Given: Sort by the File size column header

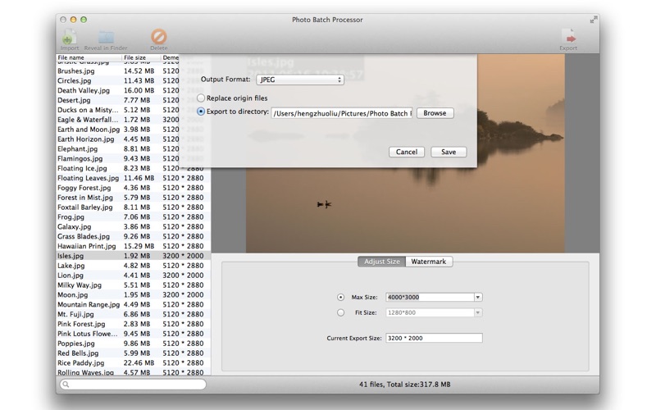Looking at the screenshot, I should click(x=141, y=57).
